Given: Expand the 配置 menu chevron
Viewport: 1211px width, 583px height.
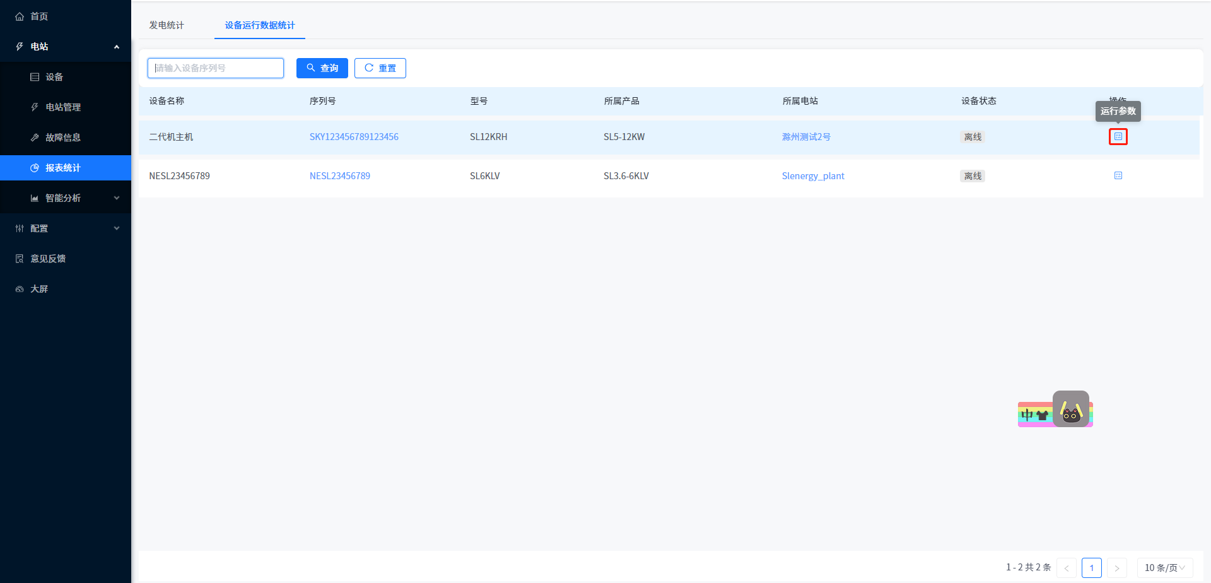Looking at the screenshot, I should pos(117,228).
